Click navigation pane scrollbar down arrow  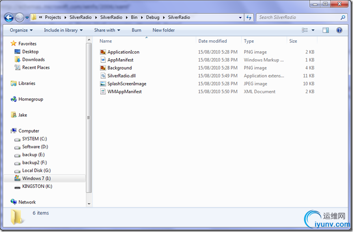tap(89, 204)
